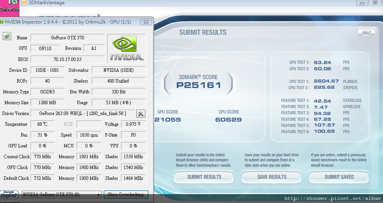Click CPU TEST 1 value 2604.57
This screenshot has width=383, height=203.
pyautogui.click(x=327, y=81)
